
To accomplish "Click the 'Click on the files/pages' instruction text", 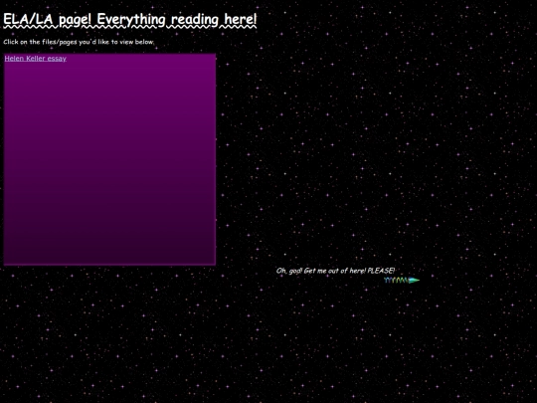I will [79, 42].
